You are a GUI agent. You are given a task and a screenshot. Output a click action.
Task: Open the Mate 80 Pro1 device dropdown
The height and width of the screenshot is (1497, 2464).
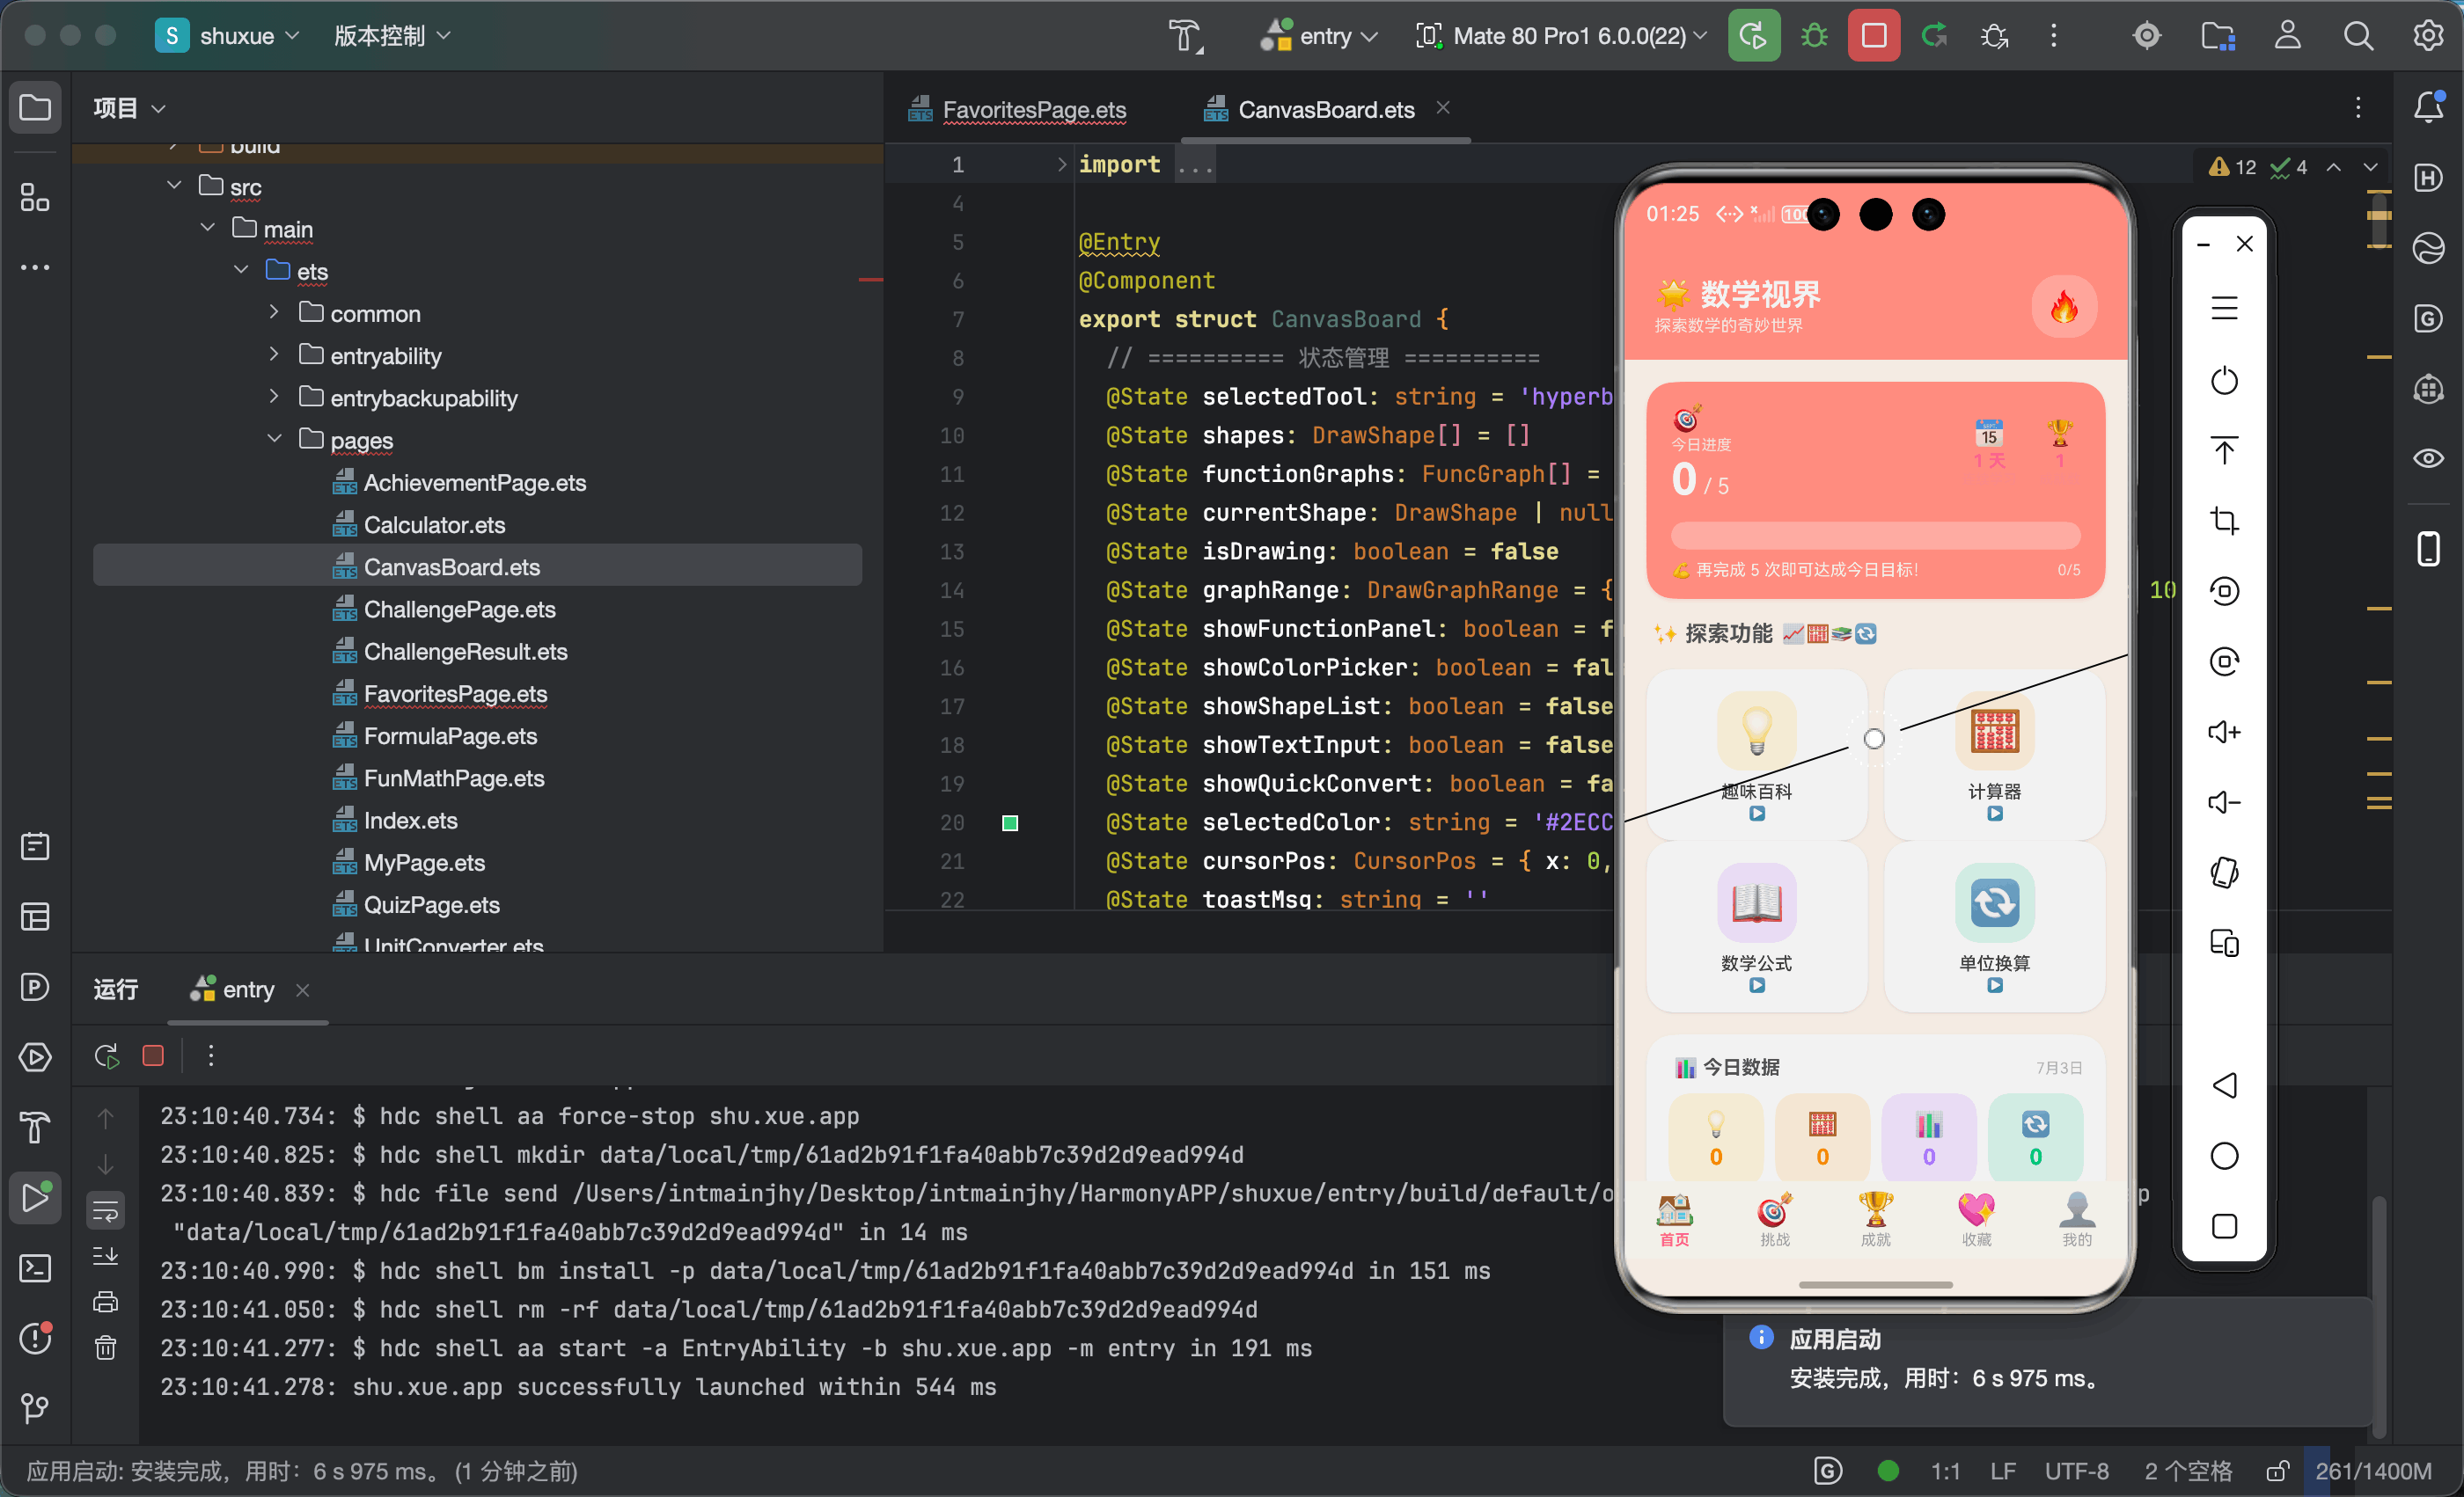[1561, 36]
